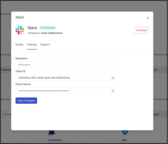This screenshot has height=144, width=168.
Task: Copy the Client Secret value
Action: pyautogui.click(x=113, y=91)
